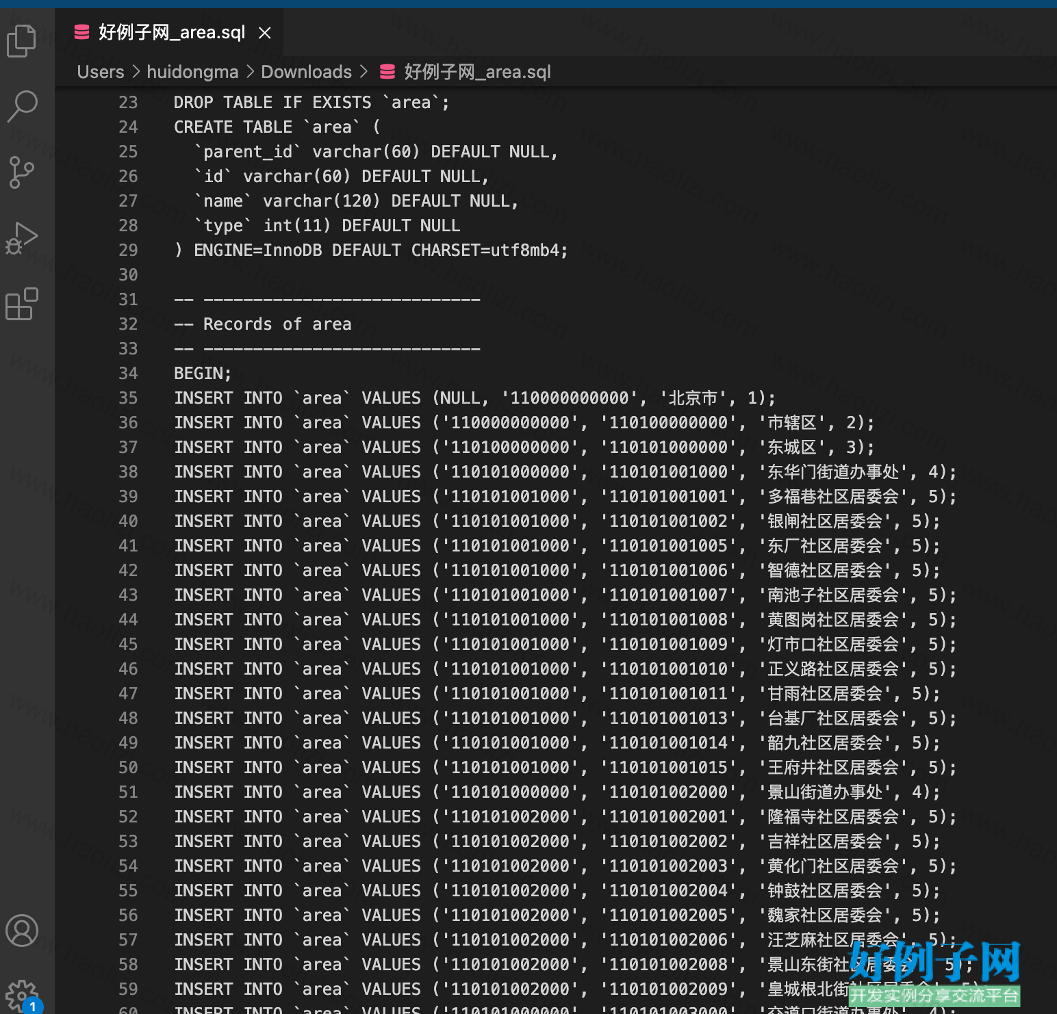Click line number 23 in gutter
Screen dimensions: 1057x1014
(x=128, y=103)
